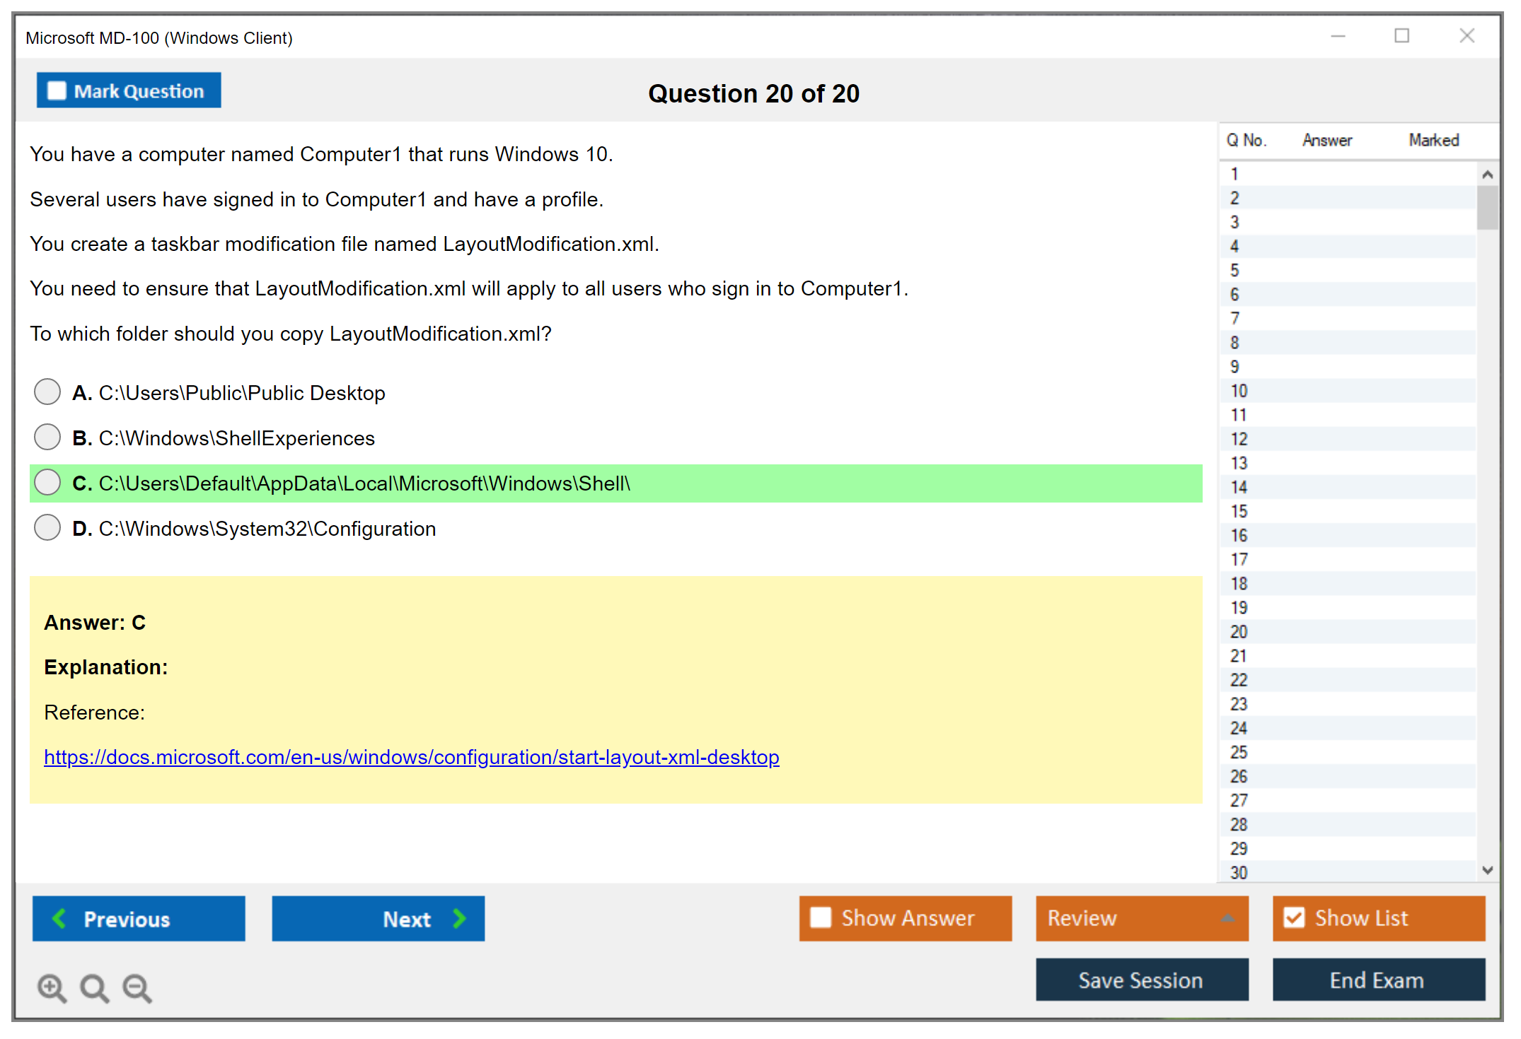This screenshot has width=1521, height=1039.
Task: Click the zoom out magnifier icon
Action: pos(137,987)
